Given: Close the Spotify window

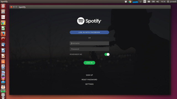Looking at the screenshot, I should click(11, 7).
